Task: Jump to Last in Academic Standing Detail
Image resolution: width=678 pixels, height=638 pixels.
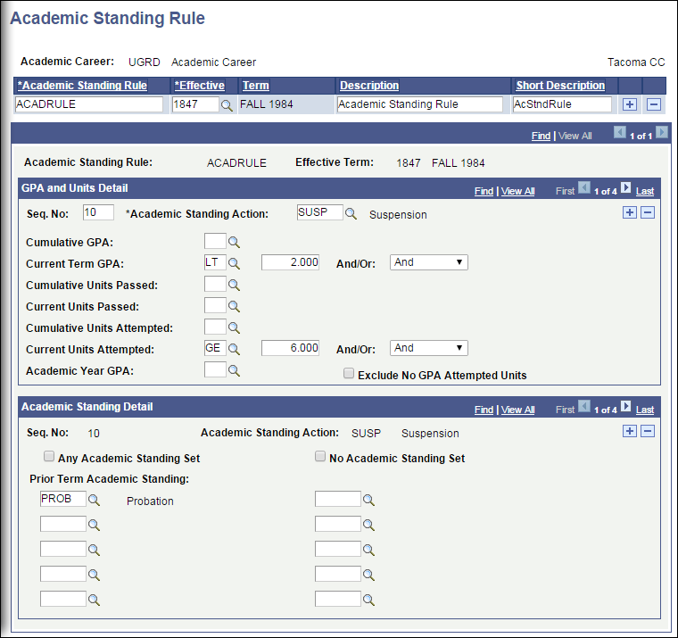Action: (x=645, y=410)
